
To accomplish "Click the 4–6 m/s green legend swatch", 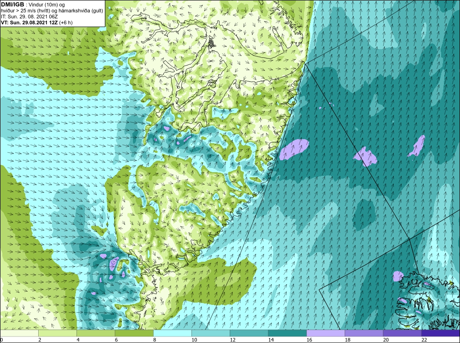I will [96, 333].
